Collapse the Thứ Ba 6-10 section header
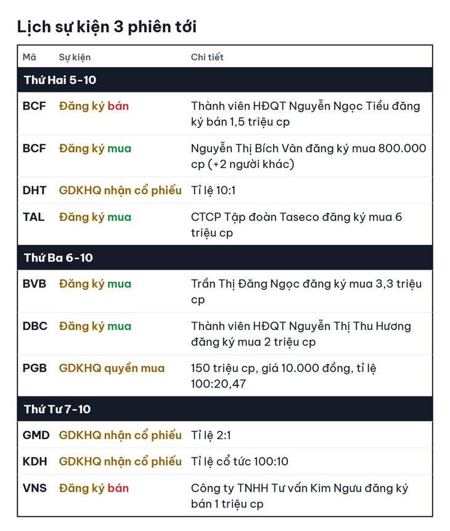Screen dimensions: 450x531 tap(225, 258)
